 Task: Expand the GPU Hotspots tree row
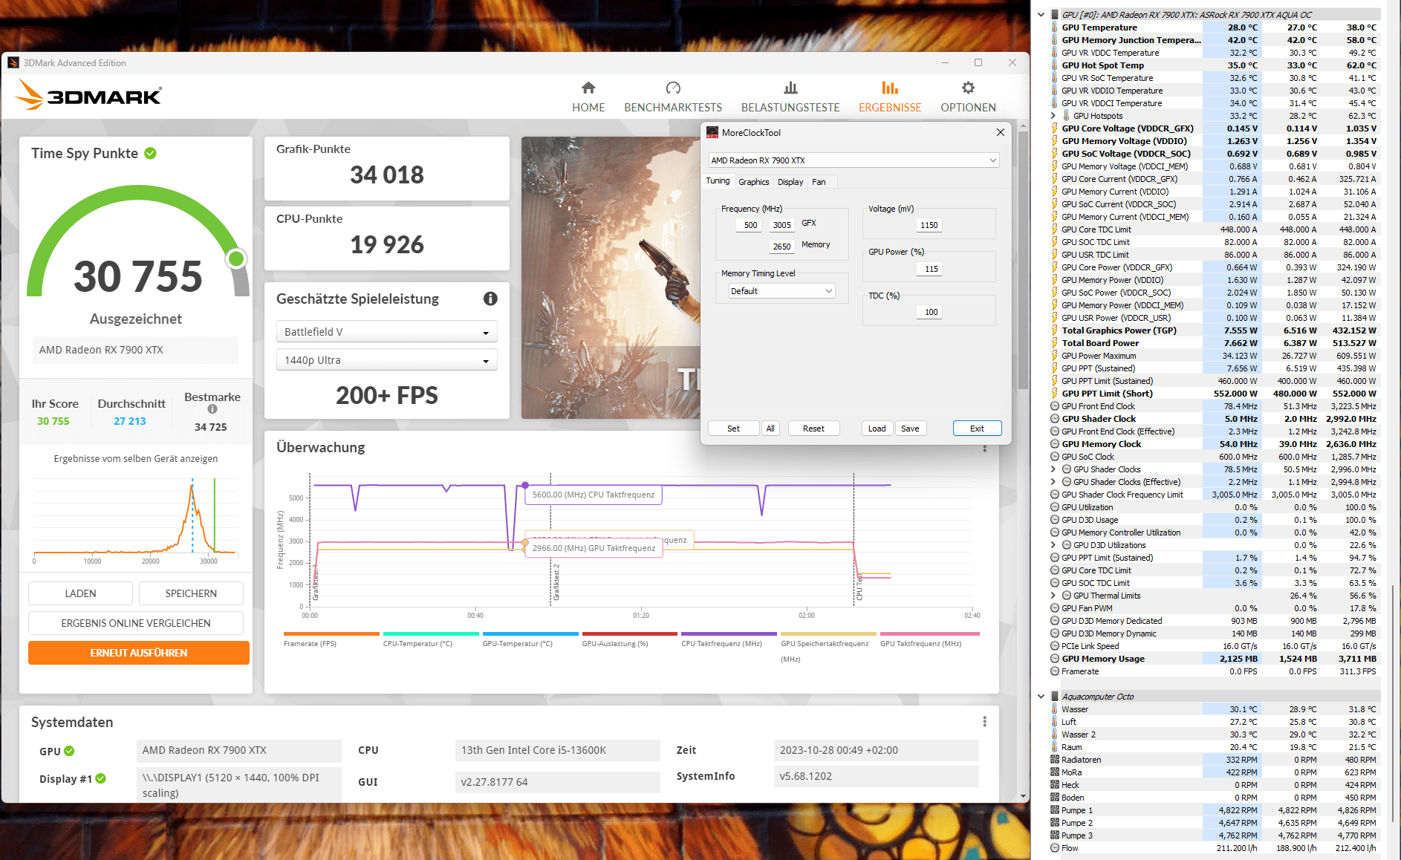click(1053, 116)
